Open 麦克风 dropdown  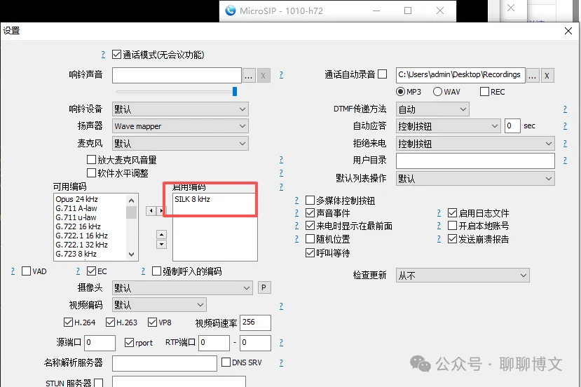(x=180, y=143)
